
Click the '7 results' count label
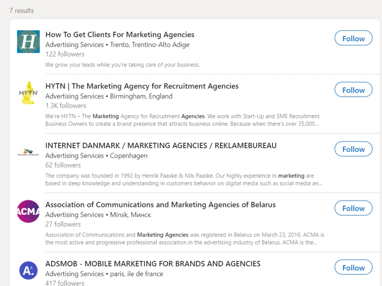point(21,11)
